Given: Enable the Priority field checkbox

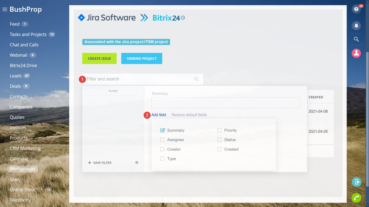Looking at the screenshot, I should pyautogui.click(x=219, y=130).
